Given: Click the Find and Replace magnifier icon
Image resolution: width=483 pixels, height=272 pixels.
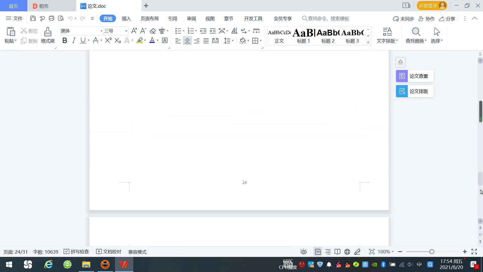Looking at the screenshot, I should [416, 32].
